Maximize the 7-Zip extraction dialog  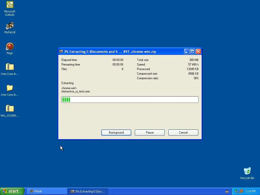[192, 52]
